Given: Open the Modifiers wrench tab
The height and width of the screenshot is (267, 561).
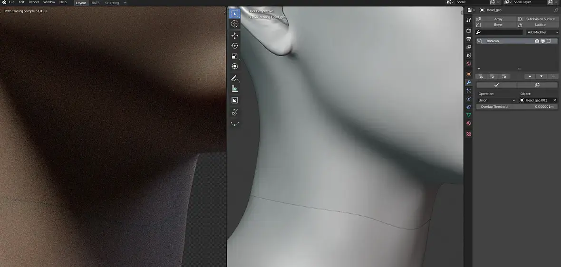Looking at the screenshot, I should coord(469,82).
